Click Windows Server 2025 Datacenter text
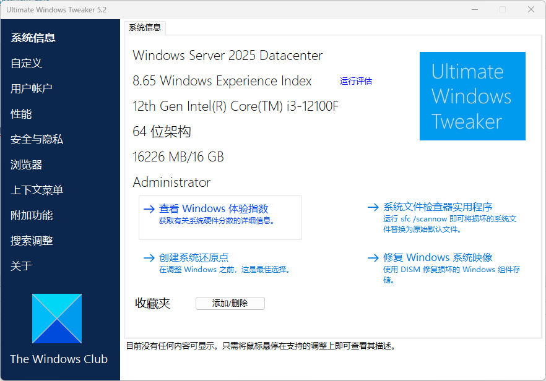Image resolution: width=546 pixels, height=381 pixels. pyautogui.click(x=228, y=55)
